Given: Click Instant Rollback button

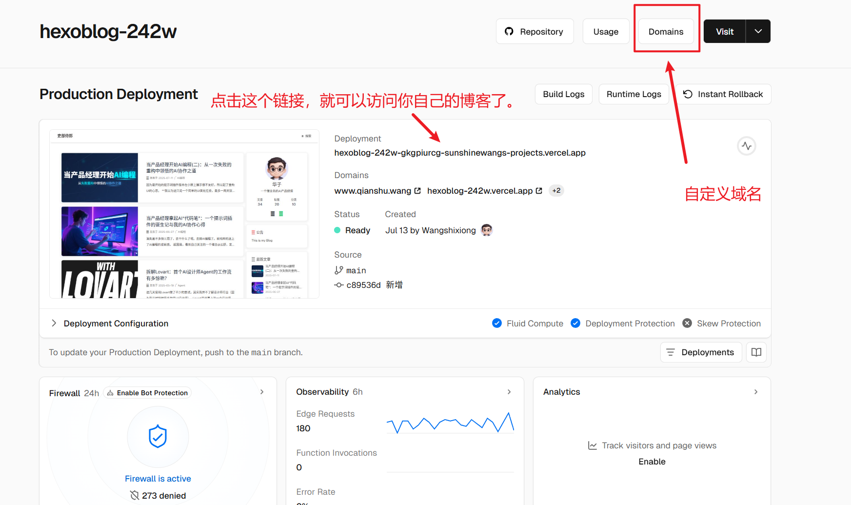Looking at the screenshot, I should pos(723,94).
